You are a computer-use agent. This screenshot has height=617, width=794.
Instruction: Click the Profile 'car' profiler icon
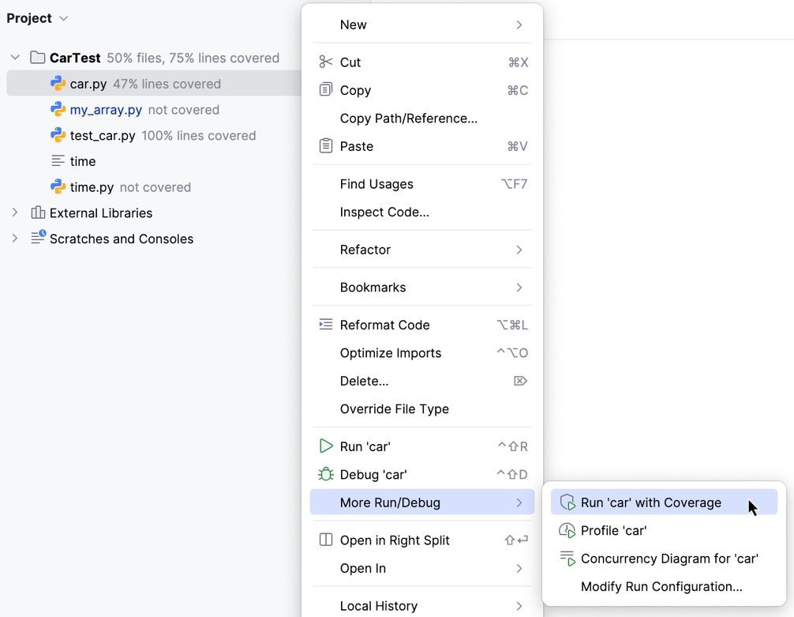tap(567, 530)
